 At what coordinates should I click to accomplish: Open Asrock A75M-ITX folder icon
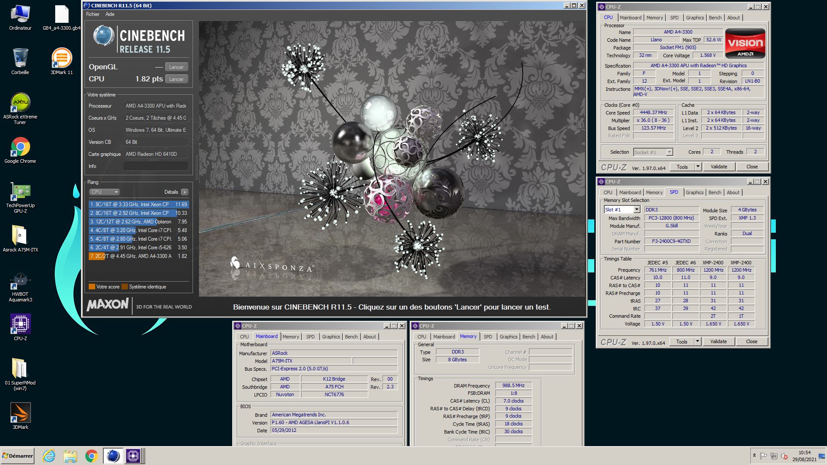(20, 239)
